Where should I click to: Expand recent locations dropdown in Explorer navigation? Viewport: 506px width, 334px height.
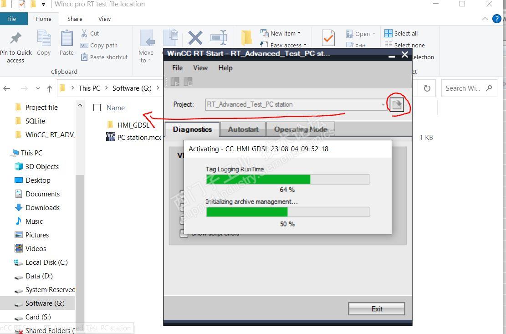point(38,88)
